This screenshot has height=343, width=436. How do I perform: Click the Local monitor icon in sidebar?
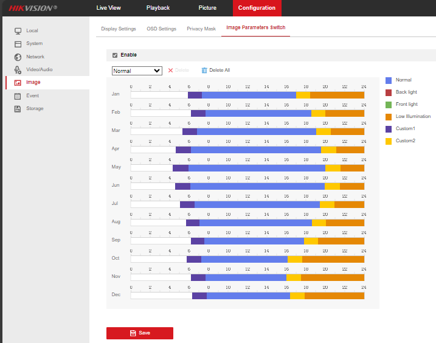click(x=18, y=30)
